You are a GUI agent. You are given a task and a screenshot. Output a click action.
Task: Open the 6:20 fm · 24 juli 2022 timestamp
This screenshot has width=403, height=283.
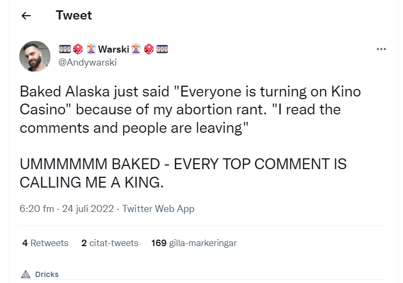(x=68, y=209)
